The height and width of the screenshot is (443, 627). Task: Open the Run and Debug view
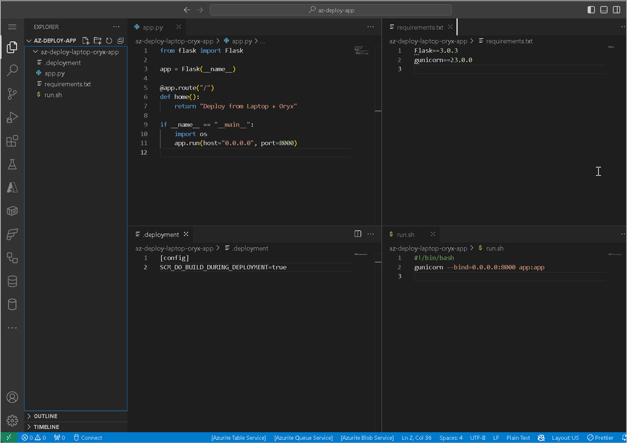(12, 117)
